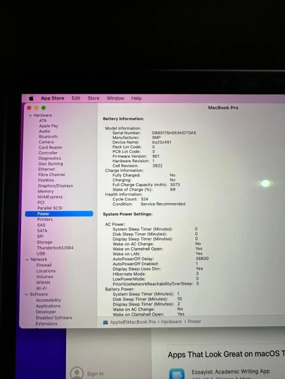Click the laptop icon in path bar
The image size is (285, 379).
click(105, 322)
